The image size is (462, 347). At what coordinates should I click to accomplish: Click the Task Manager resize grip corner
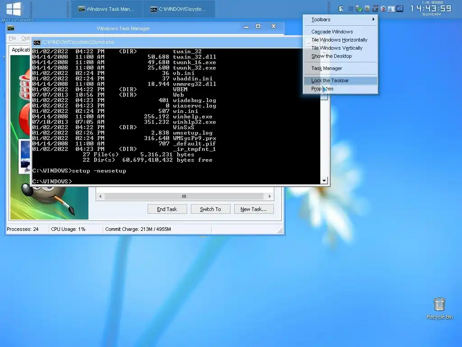[x=280, y=231]
